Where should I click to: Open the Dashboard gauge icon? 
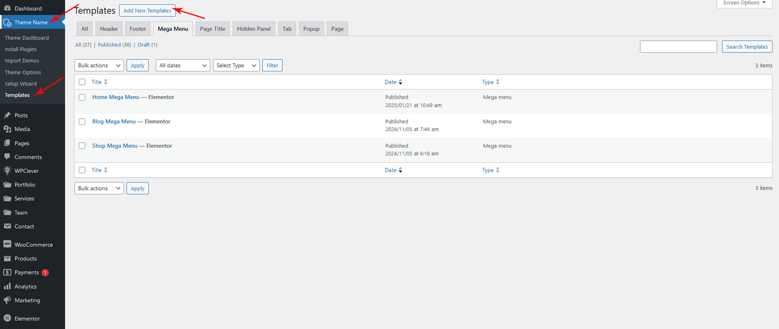(x=7, y=8)
